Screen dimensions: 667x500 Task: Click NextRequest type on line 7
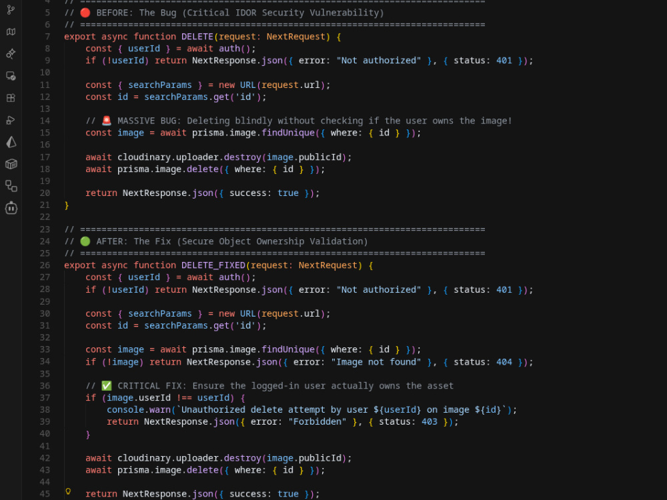point(296,37)
